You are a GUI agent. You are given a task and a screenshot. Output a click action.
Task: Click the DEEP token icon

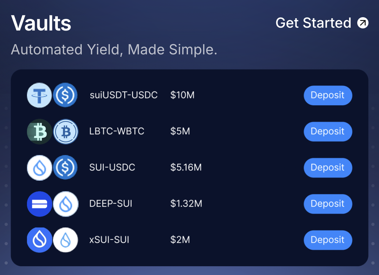39,204
